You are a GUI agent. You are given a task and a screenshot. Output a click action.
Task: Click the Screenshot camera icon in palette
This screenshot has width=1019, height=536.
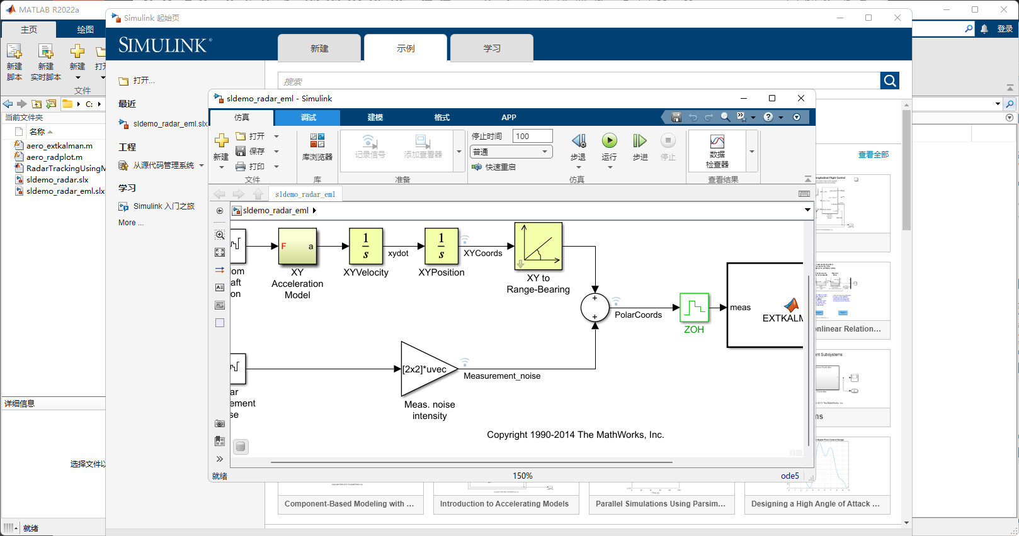pyautogui.click(x=220, y=423)
